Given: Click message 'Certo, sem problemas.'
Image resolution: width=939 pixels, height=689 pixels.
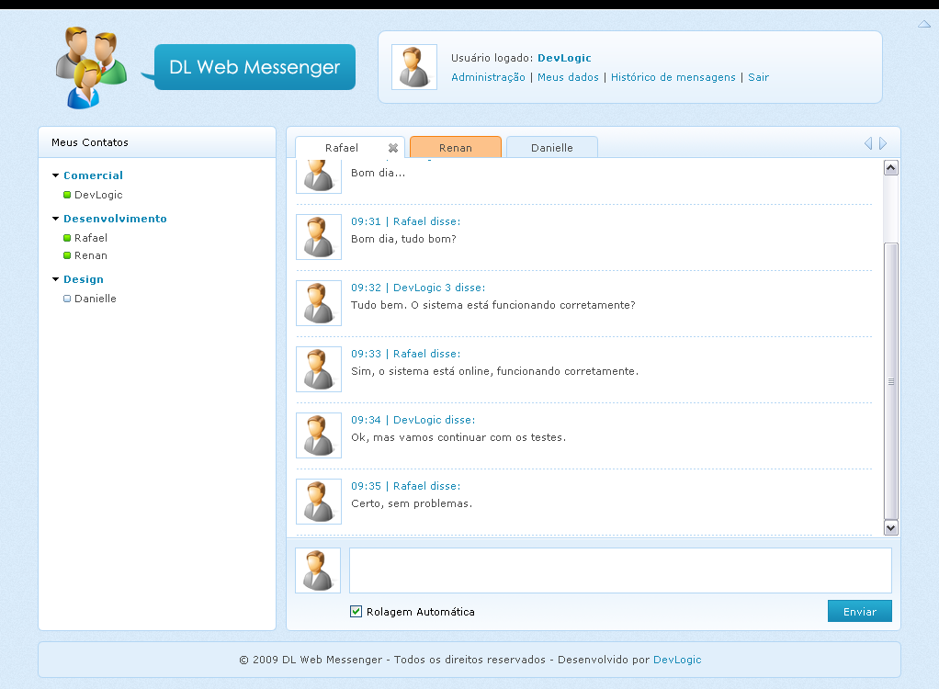Looking at the screenshot, I should (x=412, y=503).
